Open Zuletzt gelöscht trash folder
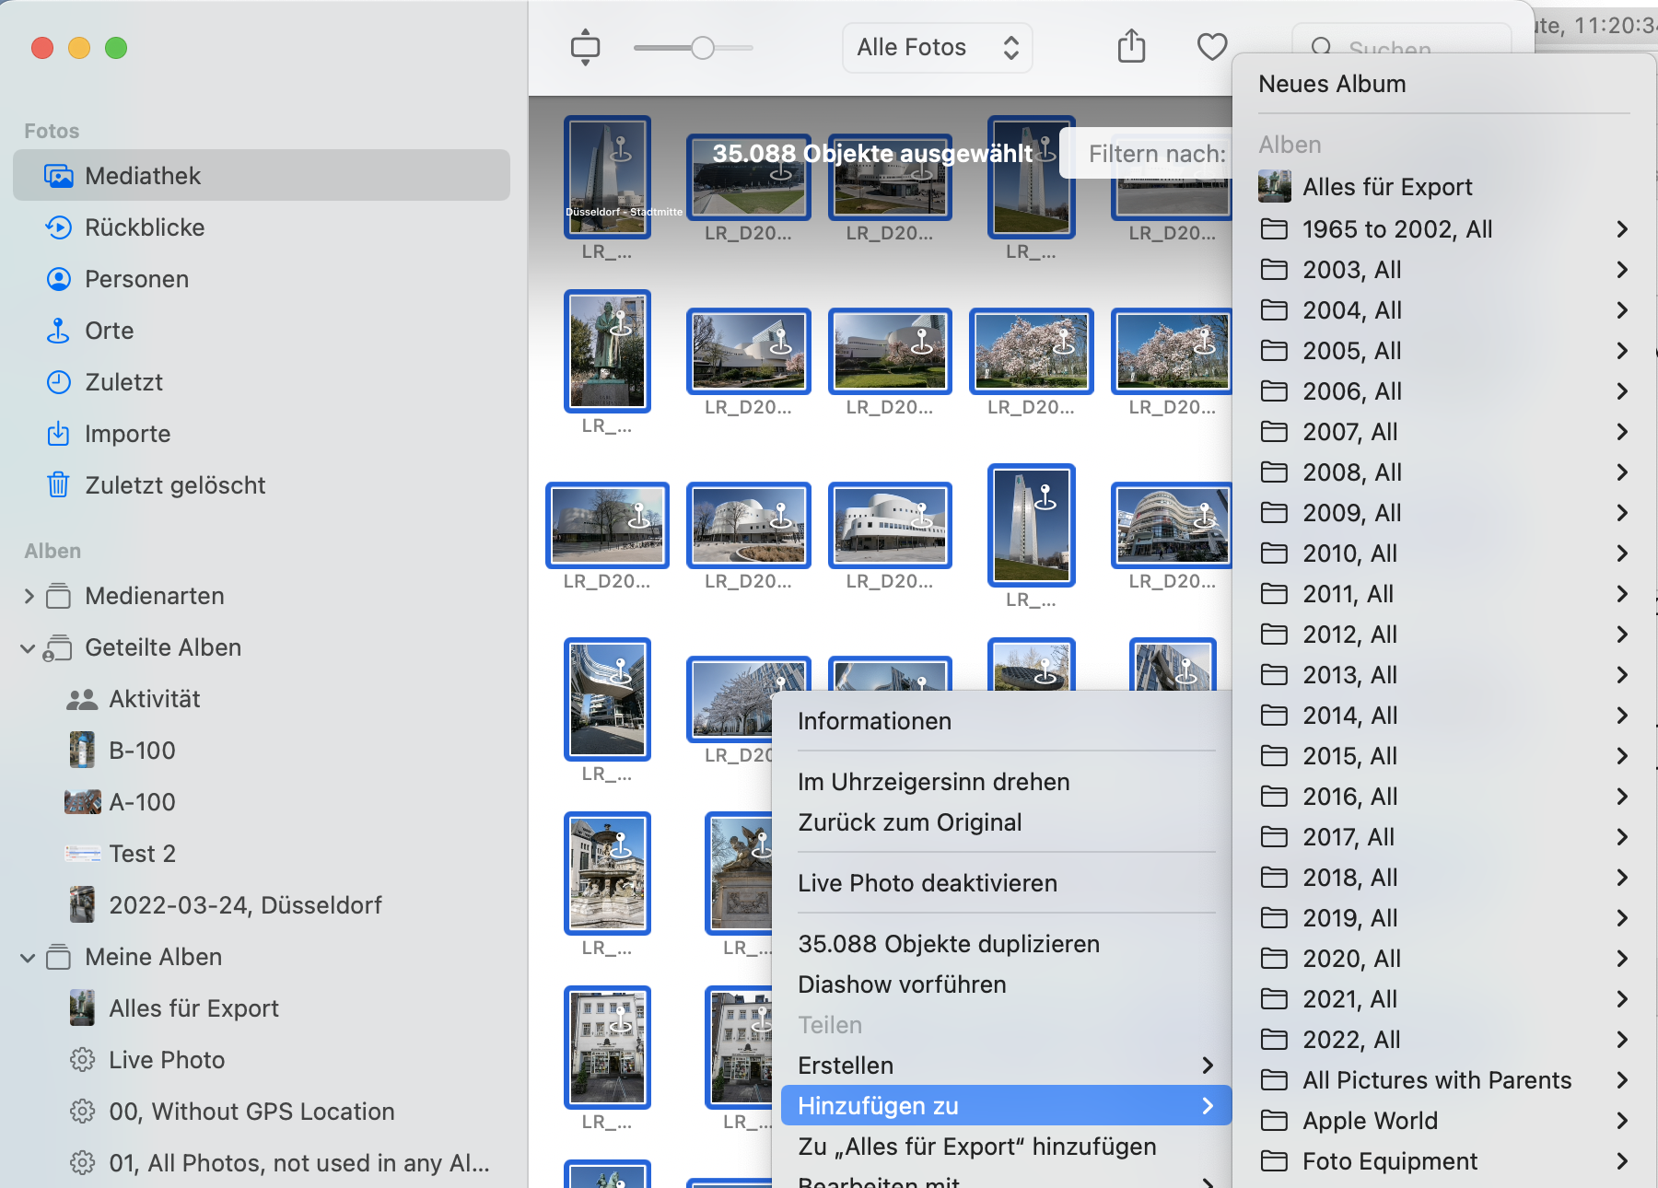1658x1188 pixels. [x=175, y=485]
